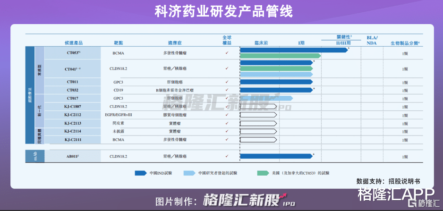The height and width of the screenshot is (211, 443).
Task: Click the 適應症 column header
Action: pos(175,43)
